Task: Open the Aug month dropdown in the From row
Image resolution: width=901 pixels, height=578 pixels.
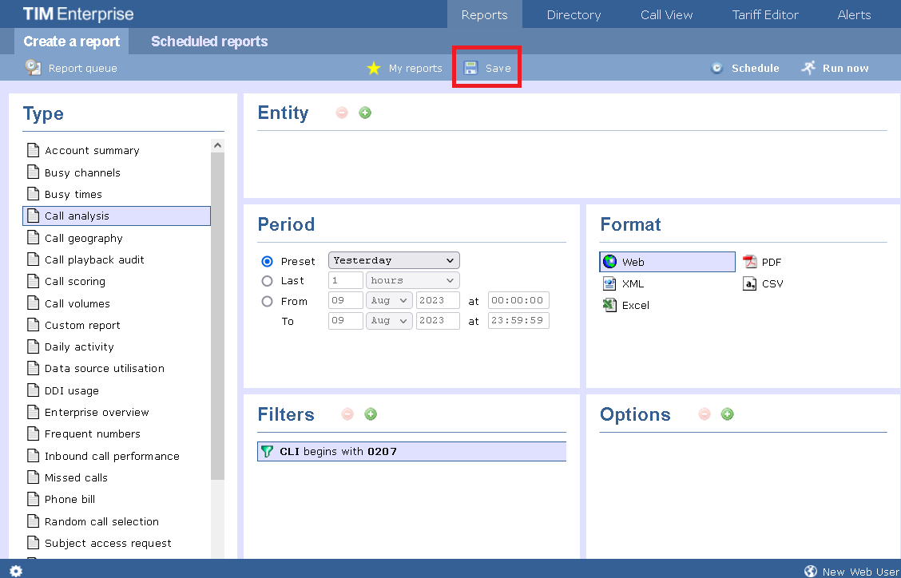Action: pos(388,300)
